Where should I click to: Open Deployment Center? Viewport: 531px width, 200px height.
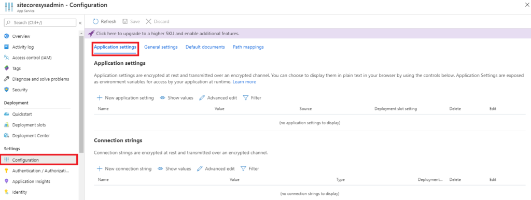pyautogui.click(x=31, y=135)
